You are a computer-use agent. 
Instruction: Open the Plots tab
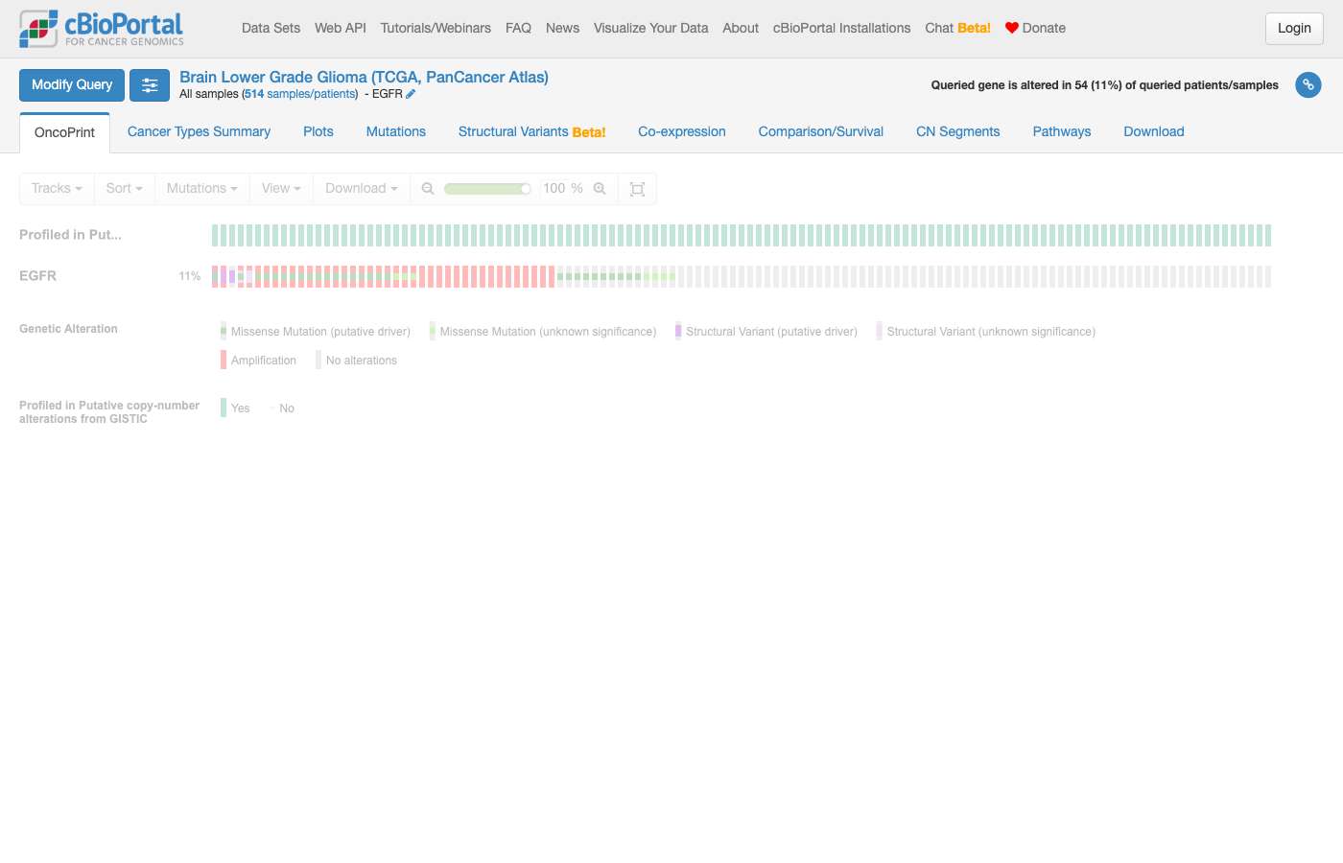[318, 132]
